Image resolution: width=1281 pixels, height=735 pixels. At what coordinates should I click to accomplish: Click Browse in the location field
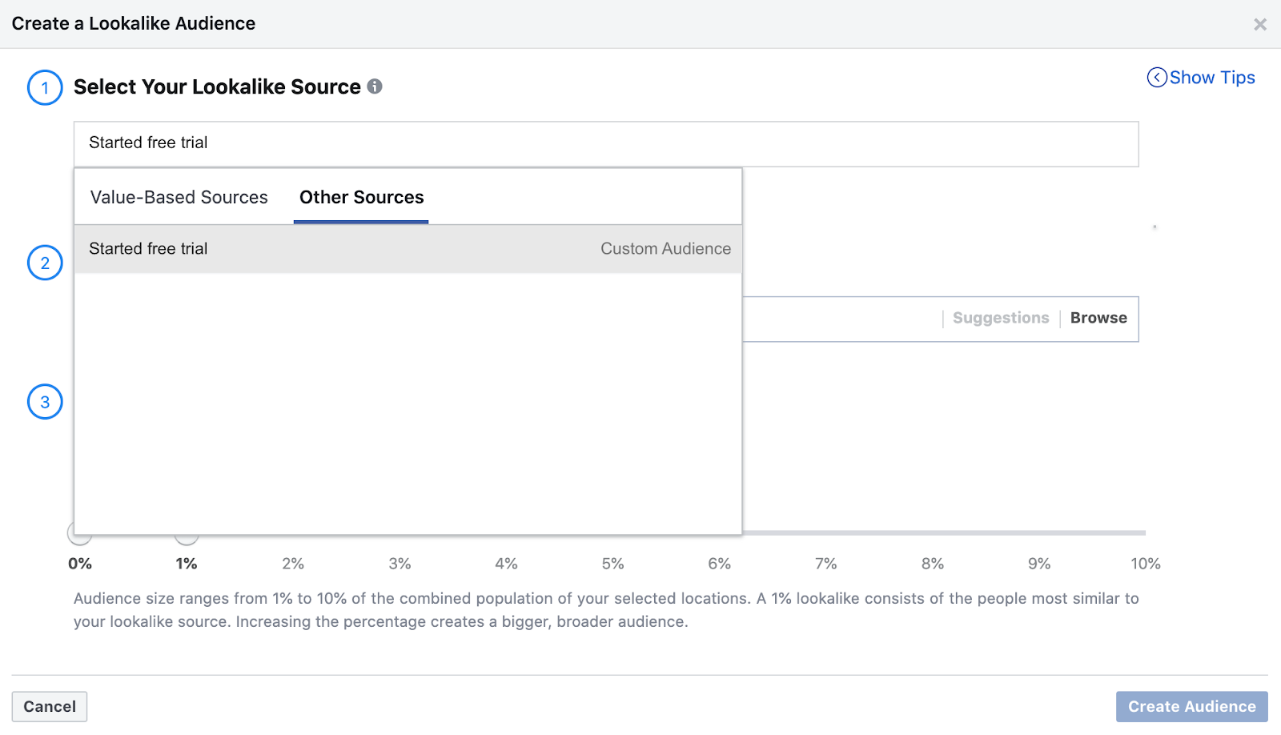pyautogui.click(x=1098, y=318)
